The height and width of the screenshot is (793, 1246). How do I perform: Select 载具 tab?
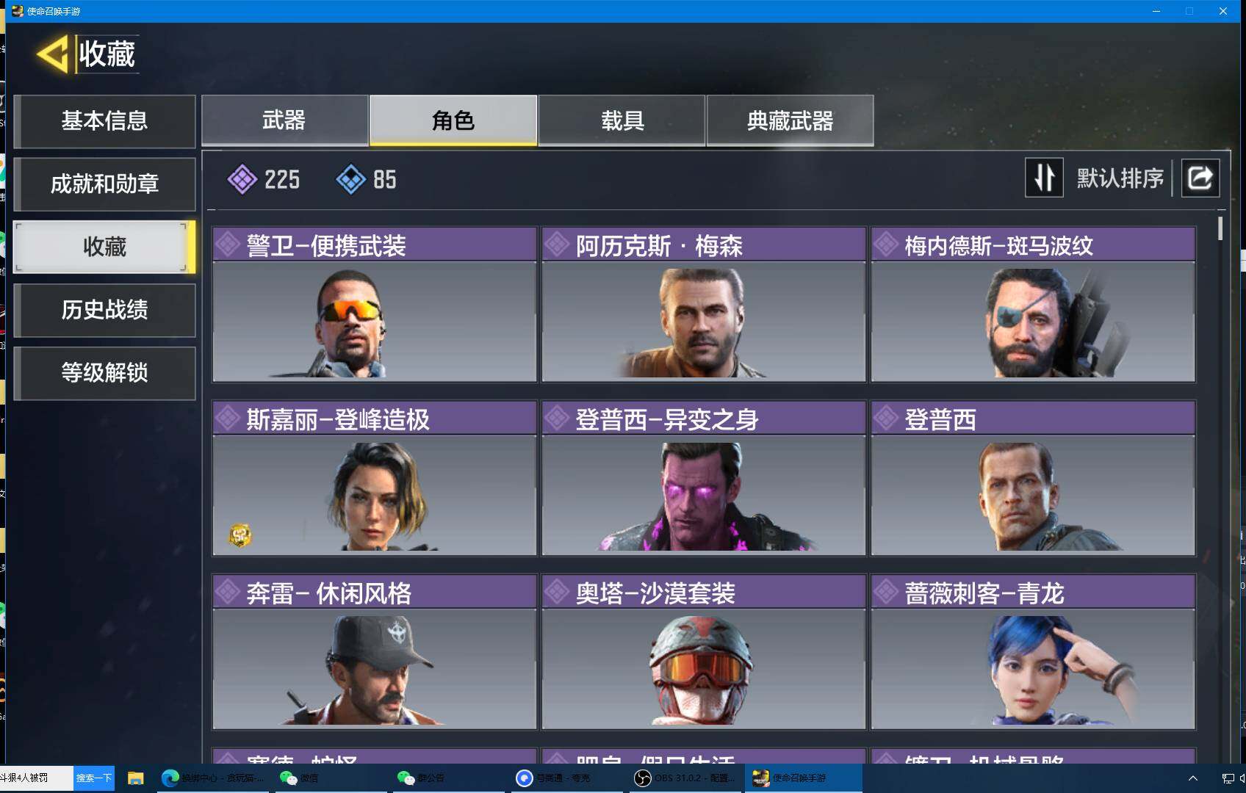pos(622,120)
